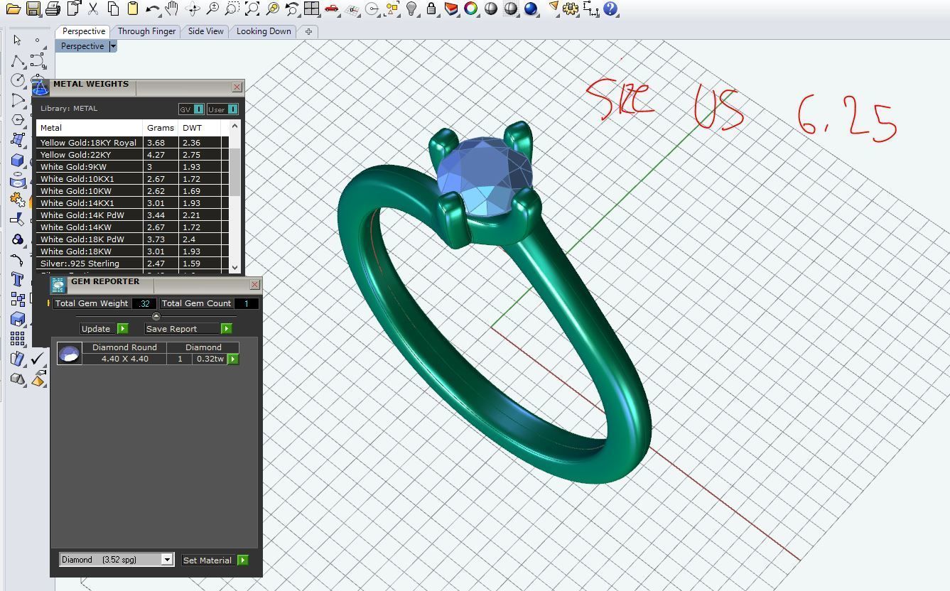Click the puzzle piece Boolean tool

[x=17, y=200]
